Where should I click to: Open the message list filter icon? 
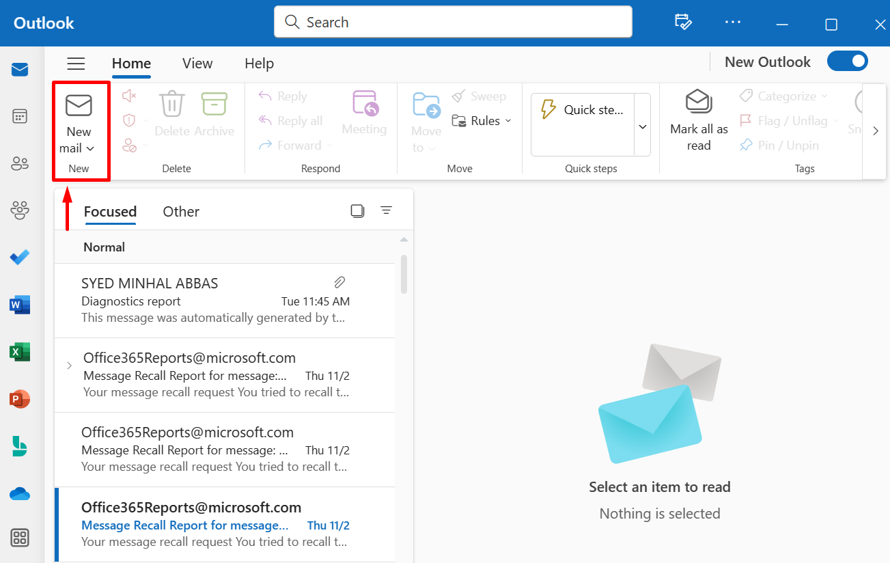coord(386,210)
